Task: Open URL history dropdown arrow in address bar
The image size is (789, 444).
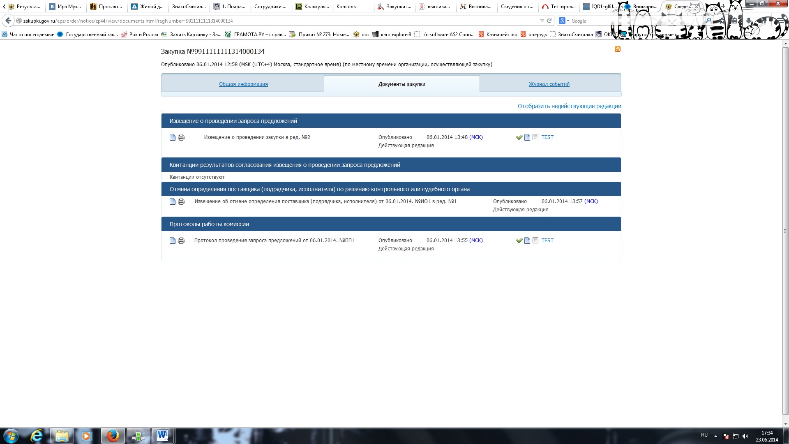Action: [x=542, y=21]
